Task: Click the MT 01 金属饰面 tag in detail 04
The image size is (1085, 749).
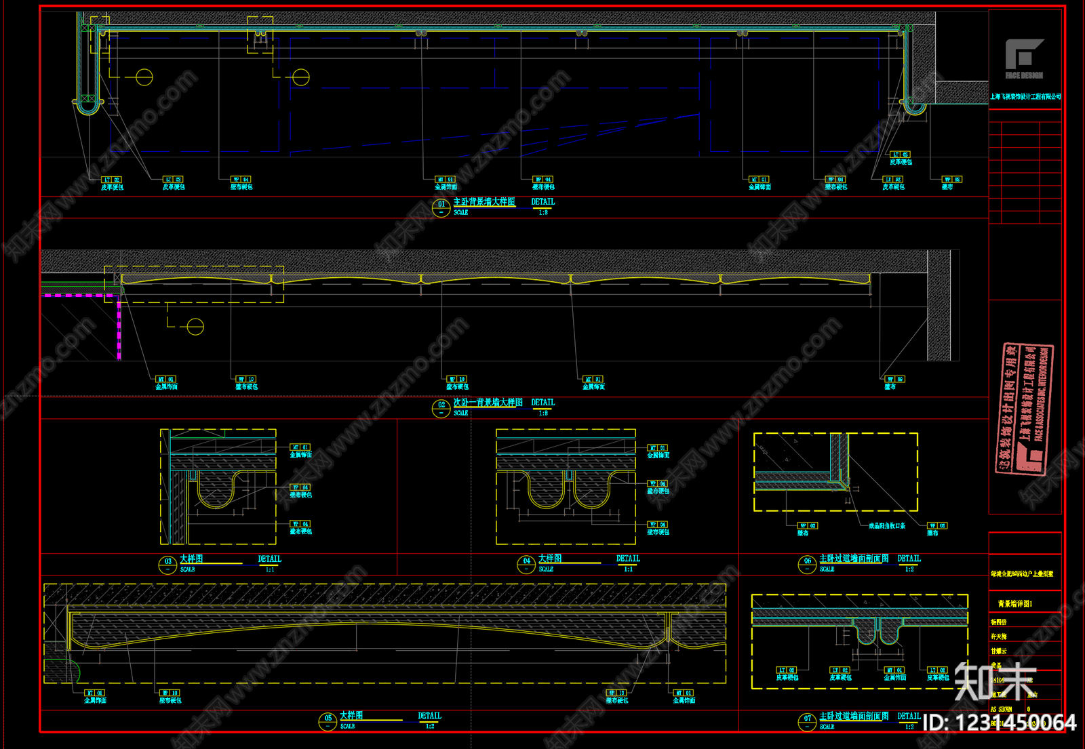Action: coord(658,451)
